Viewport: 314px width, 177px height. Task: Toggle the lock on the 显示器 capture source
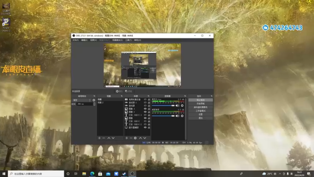coord(149,127)
